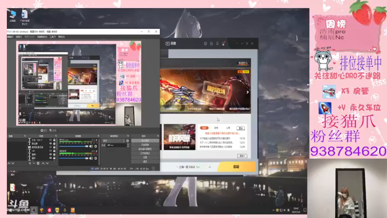The height and width of the screenshot is (218, 387).
Task: Click Start Recording button in OBS controls
Action: [145, 145]
